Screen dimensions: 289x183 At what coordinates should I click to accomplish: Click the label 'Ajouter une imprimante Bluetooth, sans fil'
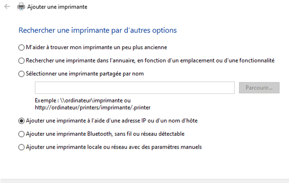click(79, 134)
